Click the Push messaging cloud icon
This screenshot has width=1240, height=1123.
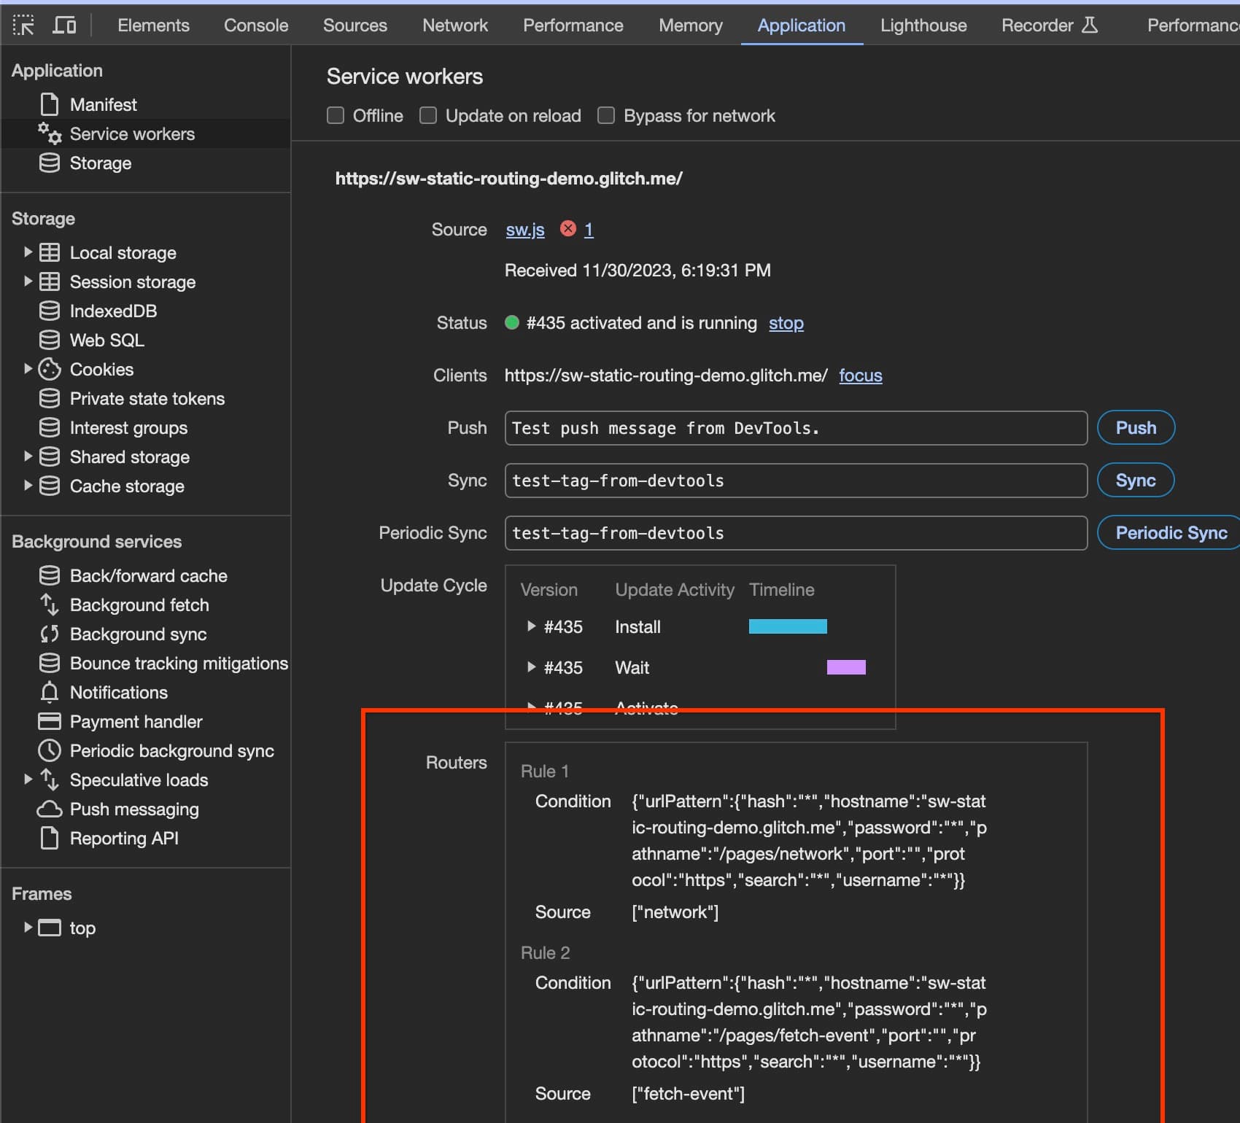[x=49, y=809]
